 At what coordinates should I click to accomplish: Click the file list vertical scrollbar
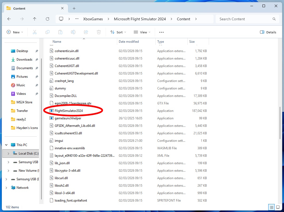280,123
